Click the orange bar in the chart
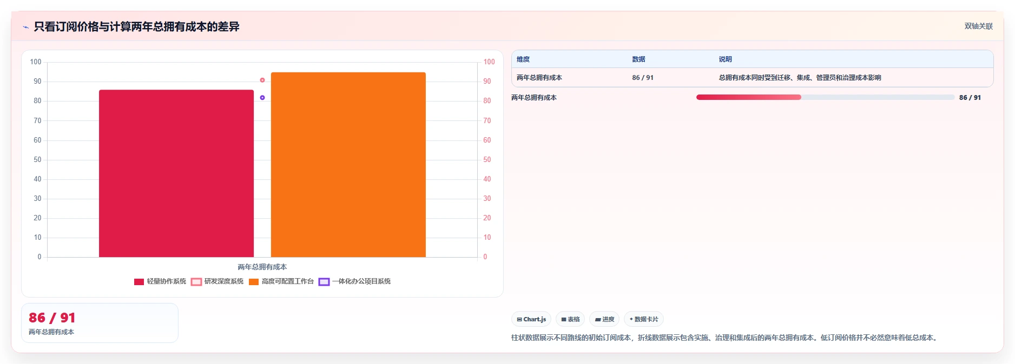Screen dimensions: 1015x364 pos(348,165)
